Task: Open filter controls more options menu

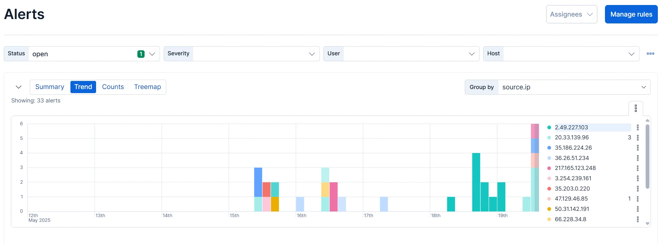Action: click(x=650, y=54)
